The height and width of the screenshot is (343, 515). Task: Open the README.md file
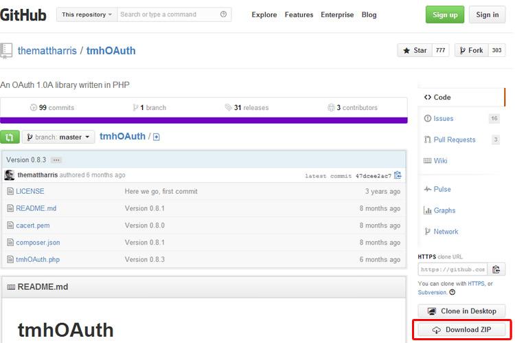tap(36, 208)
